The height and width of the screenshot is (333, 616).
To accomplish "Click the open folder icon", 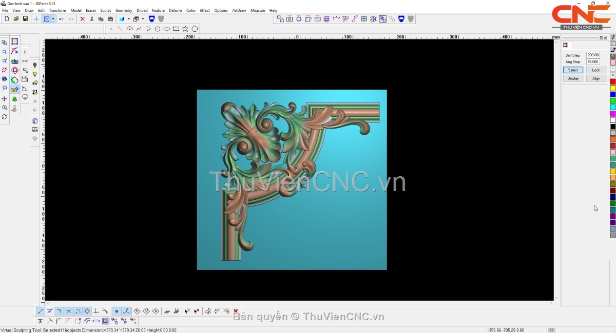I will pos(16,19).
